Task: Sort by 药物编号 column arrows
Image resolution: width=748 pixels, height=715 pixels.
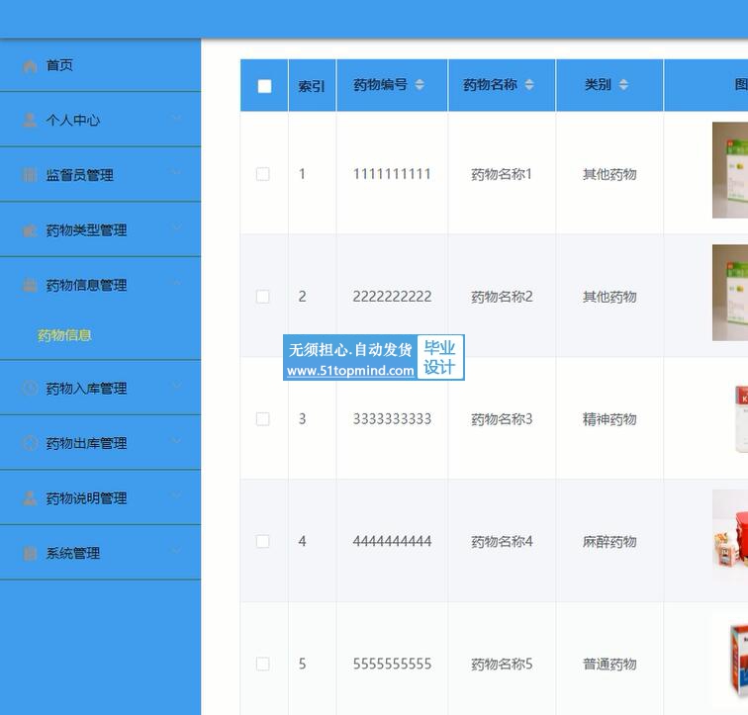Action: (420, 85)
